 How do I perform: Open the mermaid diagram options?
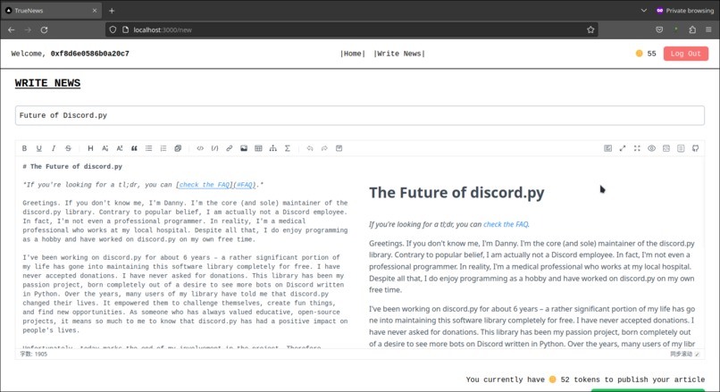click(x=272, y=148)
